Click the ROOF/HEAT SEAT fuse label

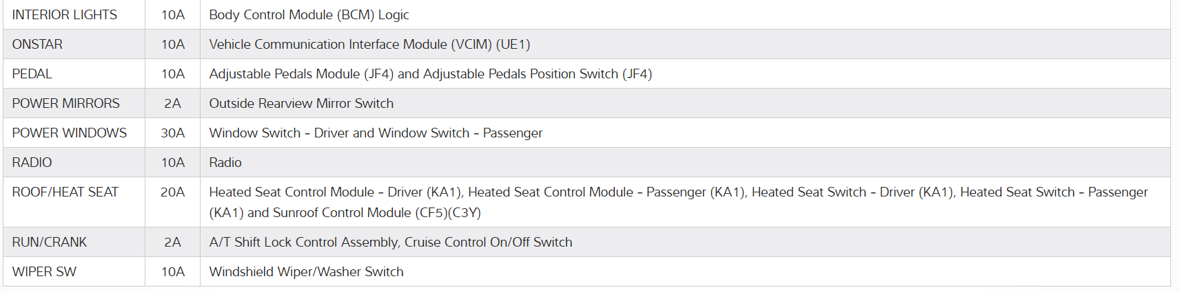(x=65, y=192)
